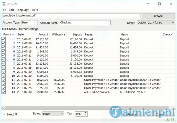Select the date cell 2016-07-14
Image resolution: width=177 pixels, height=123 pixels.
click(x=24, y=47)
